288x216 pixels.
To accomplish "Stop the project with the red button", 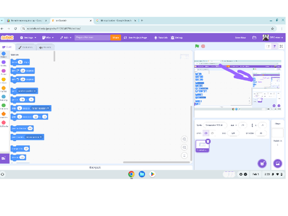I will click(203, 46).
